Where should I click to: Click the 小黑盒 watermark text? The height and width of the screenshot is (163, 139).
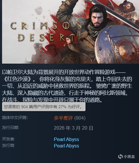coord(129,157)
